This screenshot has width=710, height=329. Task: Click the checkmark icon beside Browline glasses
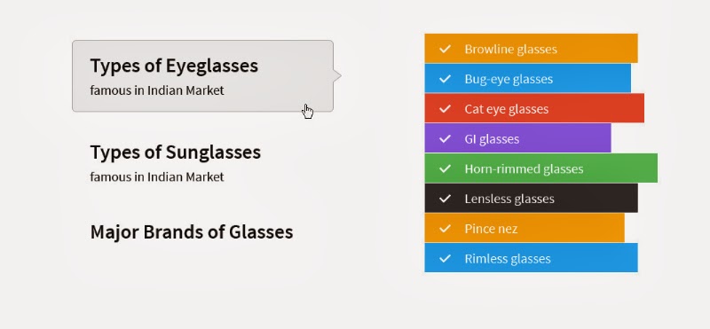pyautogui.click(x=446, y=49)
